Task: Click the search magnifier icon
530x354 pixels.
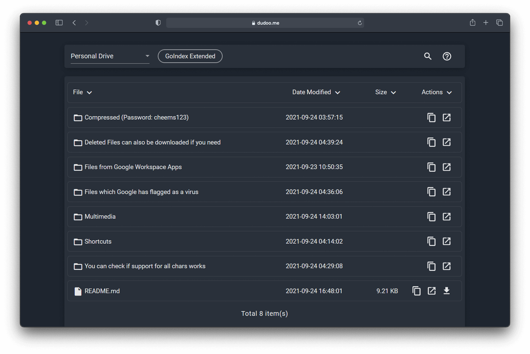Action: click(x=428, y=56)
